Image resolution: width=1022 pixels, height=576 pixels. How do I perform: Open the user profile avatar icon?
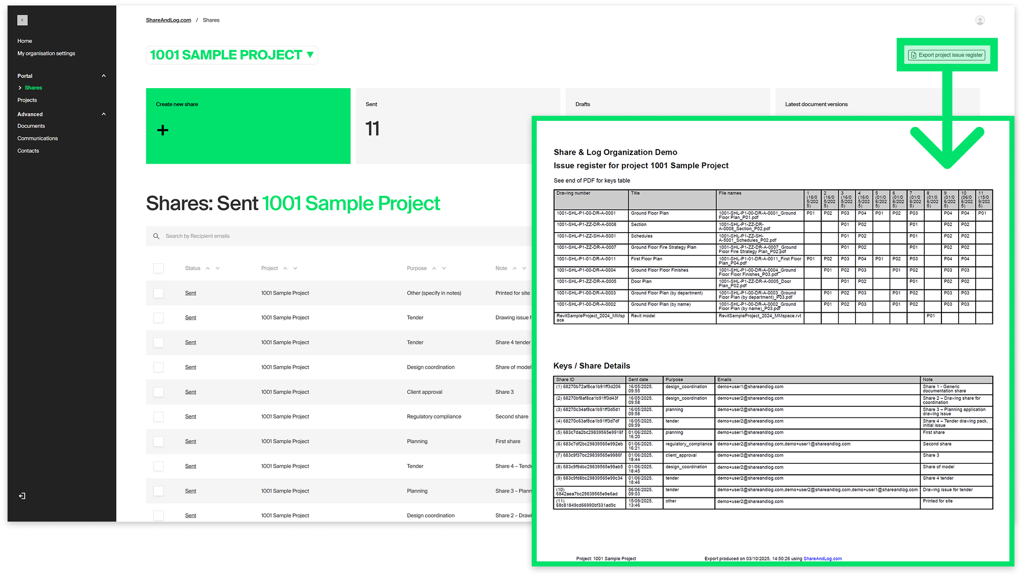[x=980, y=20]
